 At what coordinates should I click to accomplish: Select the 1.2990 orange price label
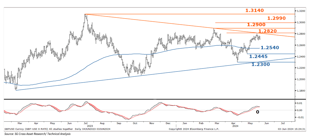tap(276, 18)
